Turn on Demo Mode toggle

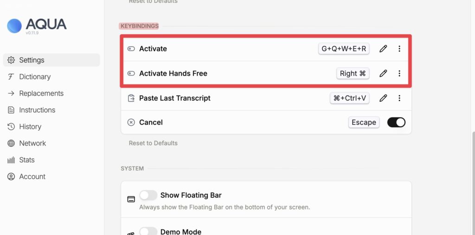pyautogui.click(x=148, y=231)
